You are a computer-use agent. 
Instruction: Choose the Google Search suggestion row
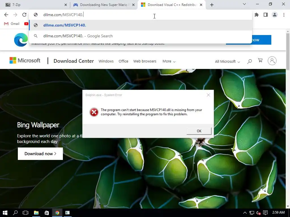[x=140, y=36]
